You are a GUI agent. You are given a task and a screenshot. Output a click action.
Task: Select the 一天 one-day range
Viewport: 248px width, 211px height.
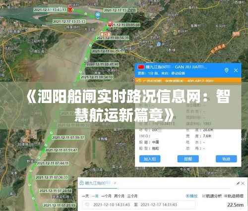[x=85, y=196]
